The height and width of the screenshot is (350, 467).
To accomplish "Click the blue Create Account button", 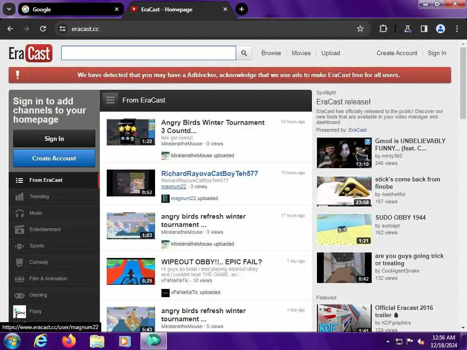I will [x=54, y=158].
